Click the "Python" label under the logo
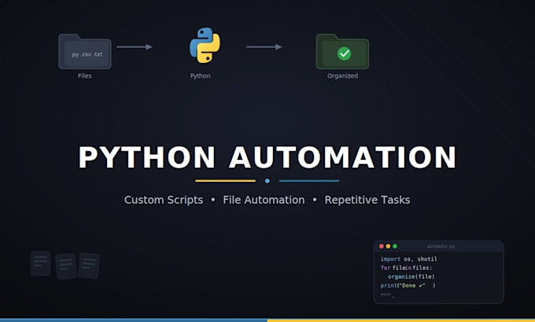This screenshot has width=535, height=322. 201,76
